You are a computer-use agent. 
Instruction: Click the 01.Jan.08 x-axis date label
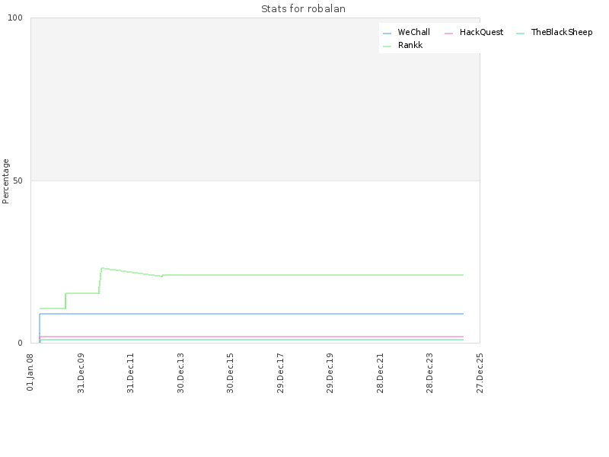(30, 372)
